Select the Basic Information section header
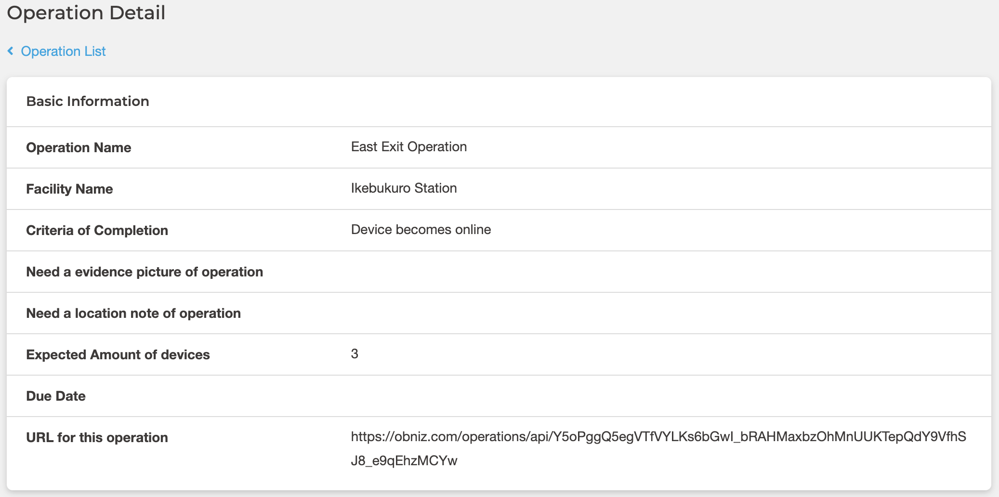The height and width of the screenshot is (497, 999). pos(88,101)
